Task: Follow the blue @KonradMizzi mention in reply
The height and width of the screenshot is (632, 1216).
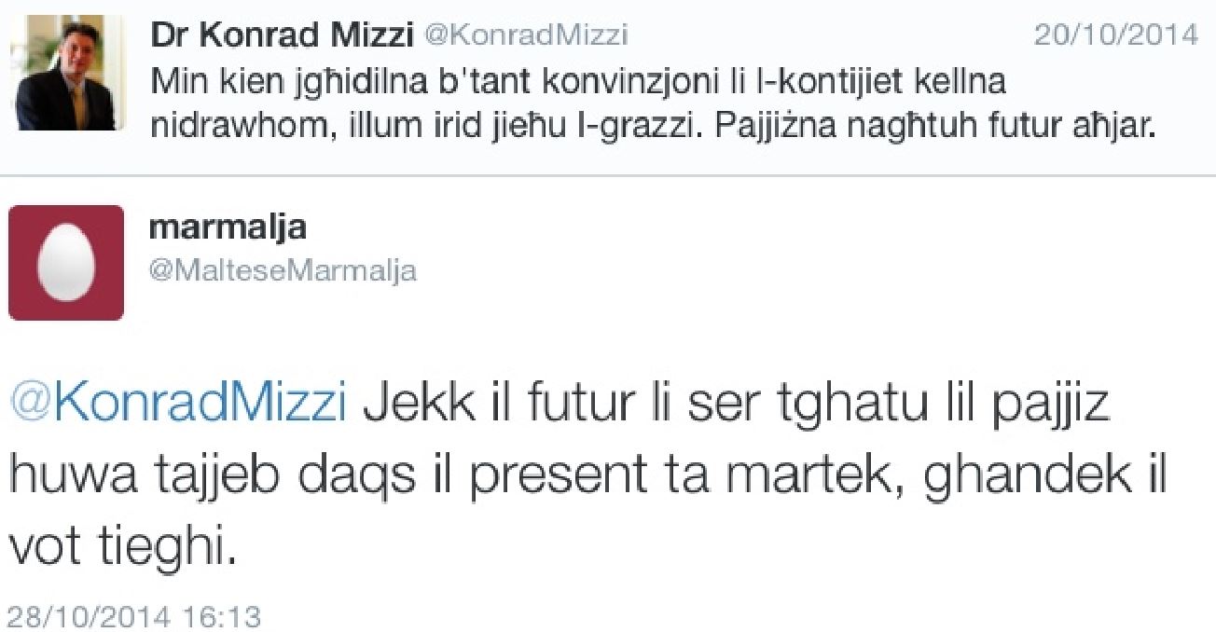Action: pyautogui.click(x=177, y=405)
